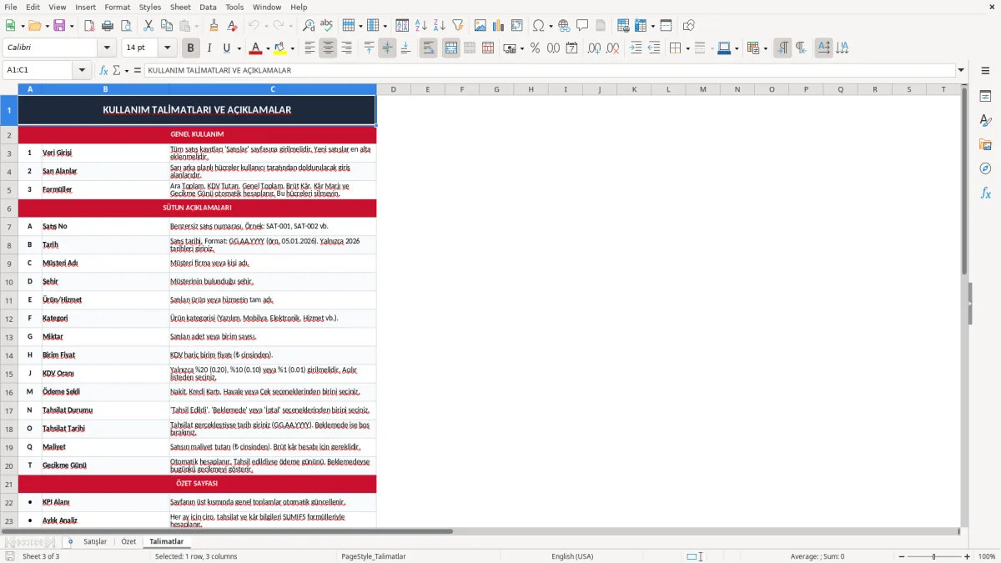Image resolution: width=1001 pixels, height=563 pixels.
Task: Insert a pivot table
Action: (517, 26)
